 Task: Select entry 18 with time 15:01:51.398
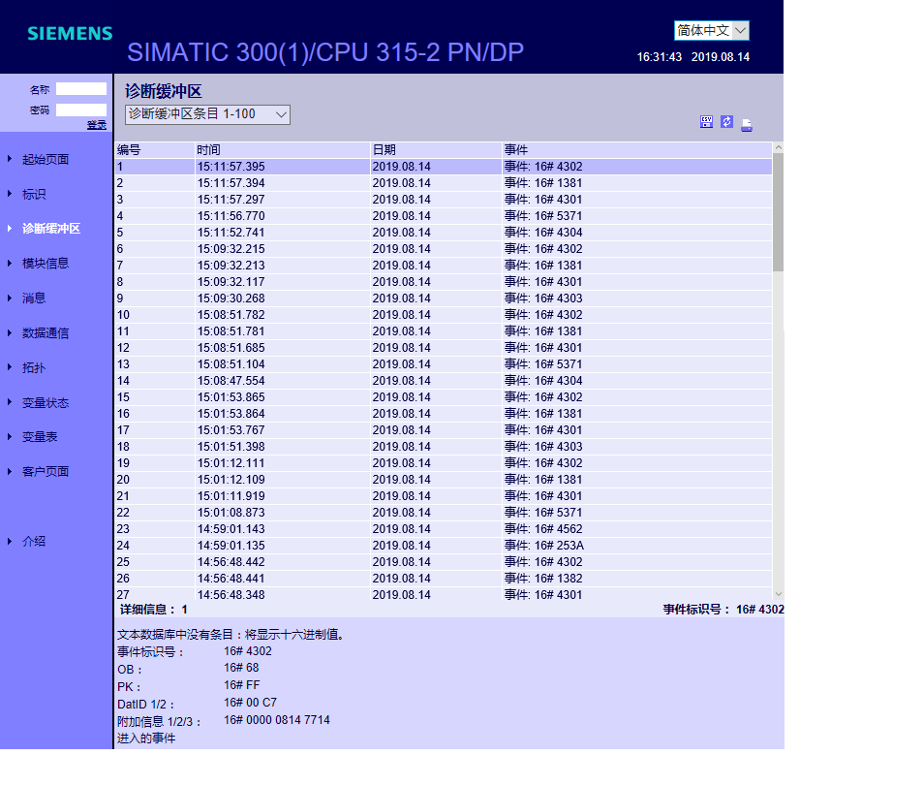pyautogui.click(x=444, y=447)
